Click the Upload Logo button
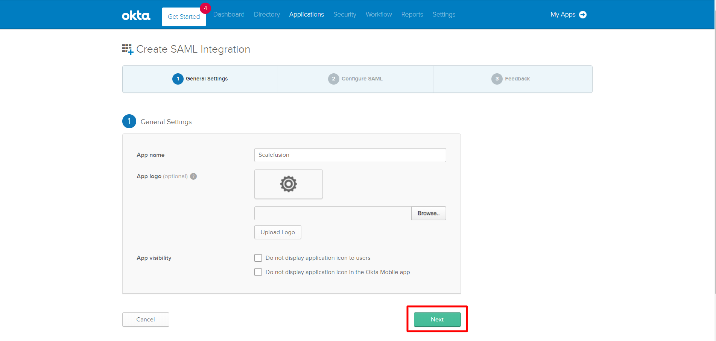 tap(278, 232)
